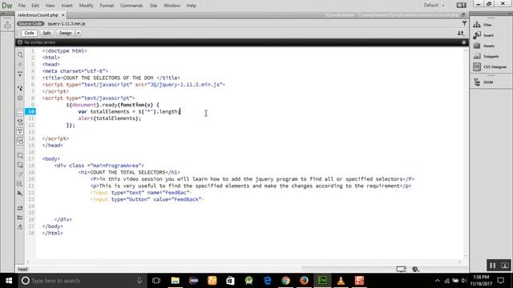Open the View menu
513x288 pixels.
50,6
